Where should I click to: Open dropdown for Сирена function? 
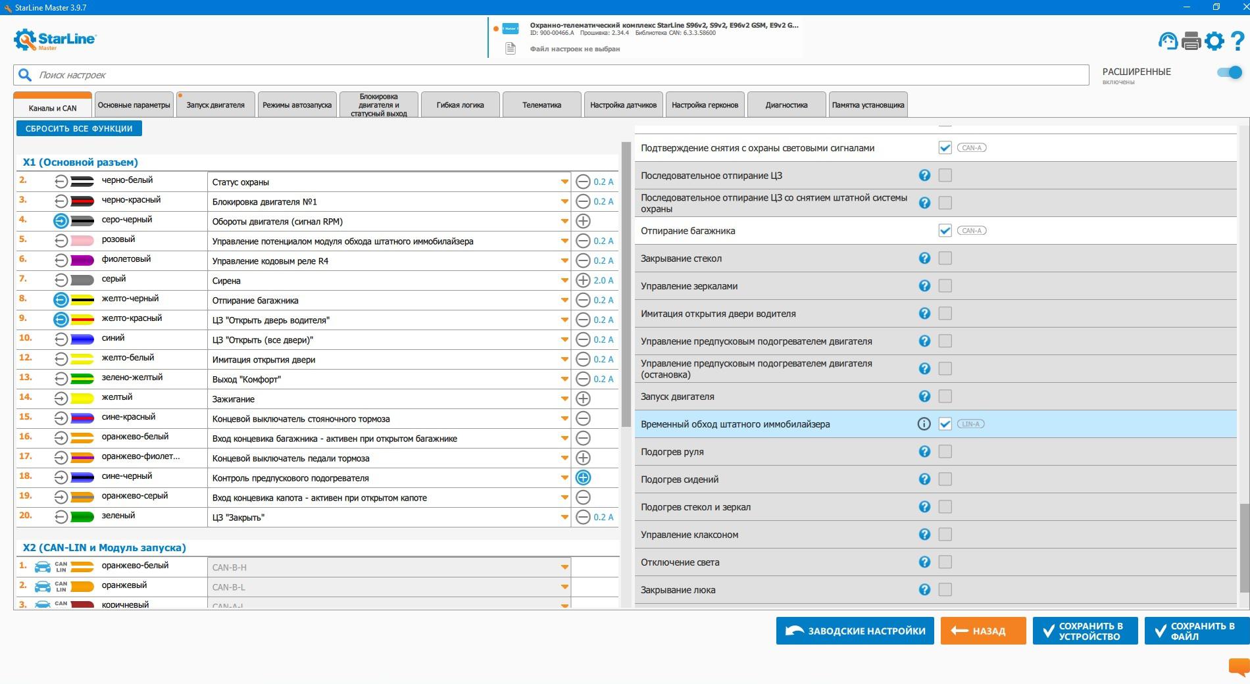(x=564, y=281)
